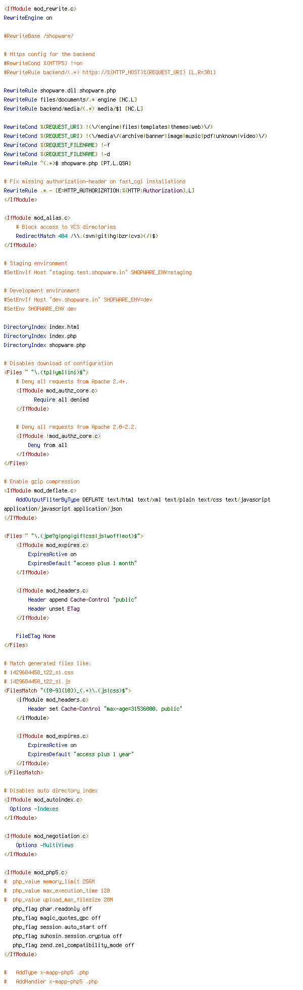Click the '<IfModule mod_negotiation.c>' line
Image resolution: width=303 pixels, height=990 pixels.
[46, 836]
